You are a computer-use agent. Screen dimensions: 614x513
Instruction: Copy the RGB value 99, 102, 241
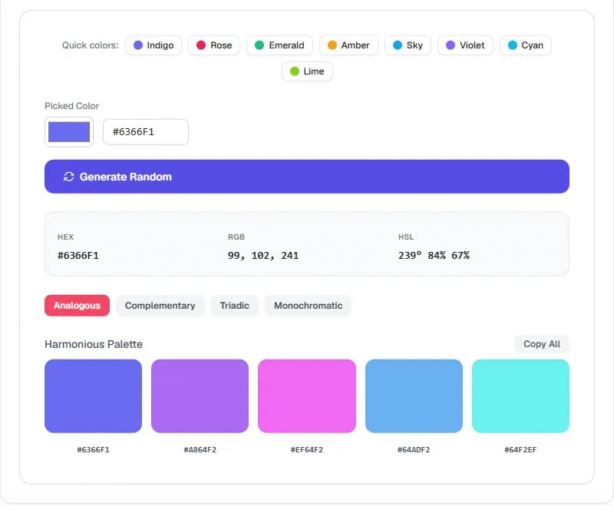262,256
